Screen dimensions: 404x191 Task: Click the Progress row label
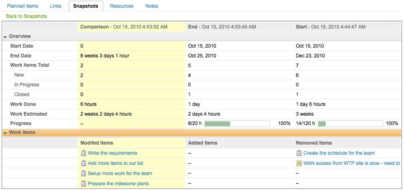click(21, 124)
